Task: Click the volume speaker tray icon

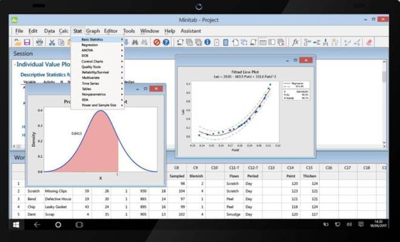Action: [349, 224]
